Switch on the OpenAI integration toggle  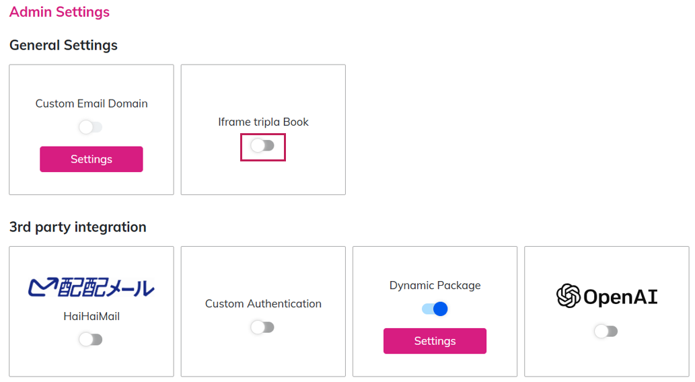pyautogui.click(x=606, y=331)
